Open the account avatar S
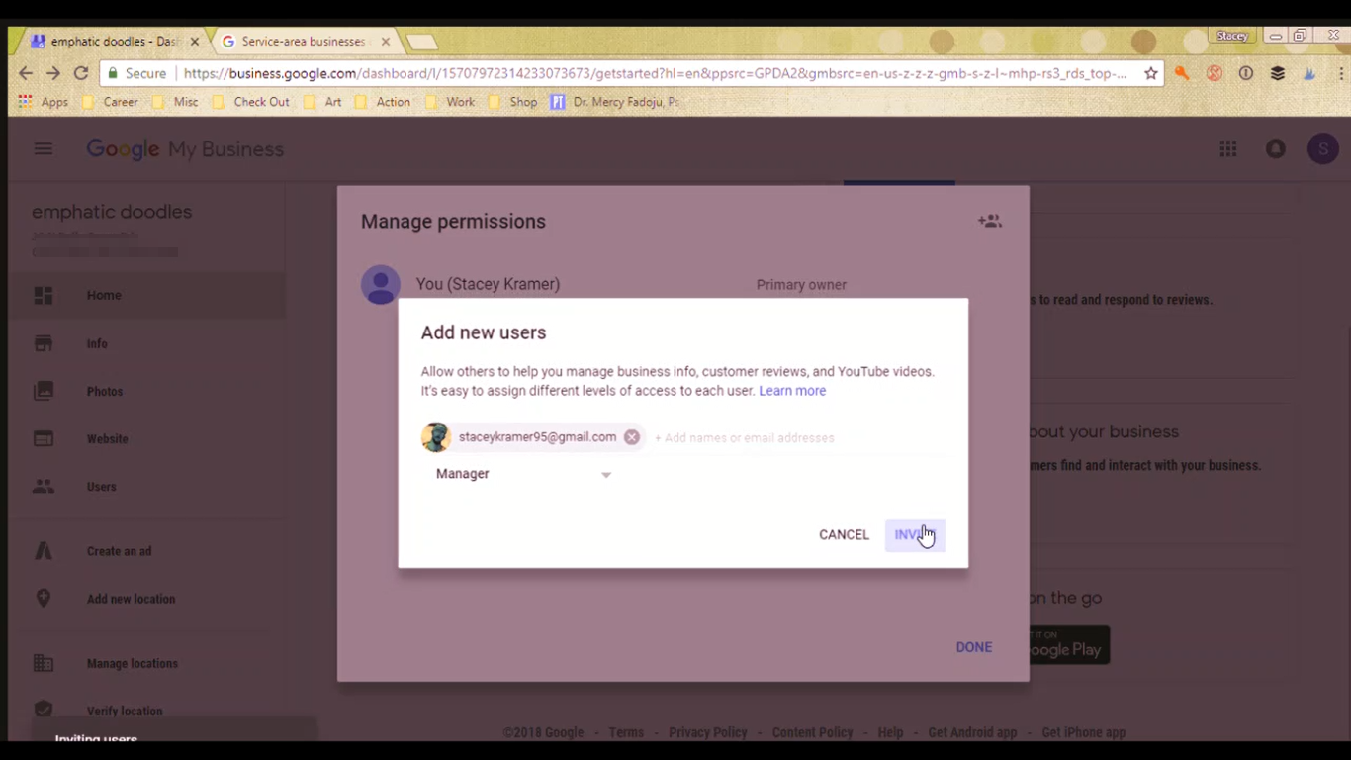The width and height of the screenshot is (1351, 760). coord(1323,149)
